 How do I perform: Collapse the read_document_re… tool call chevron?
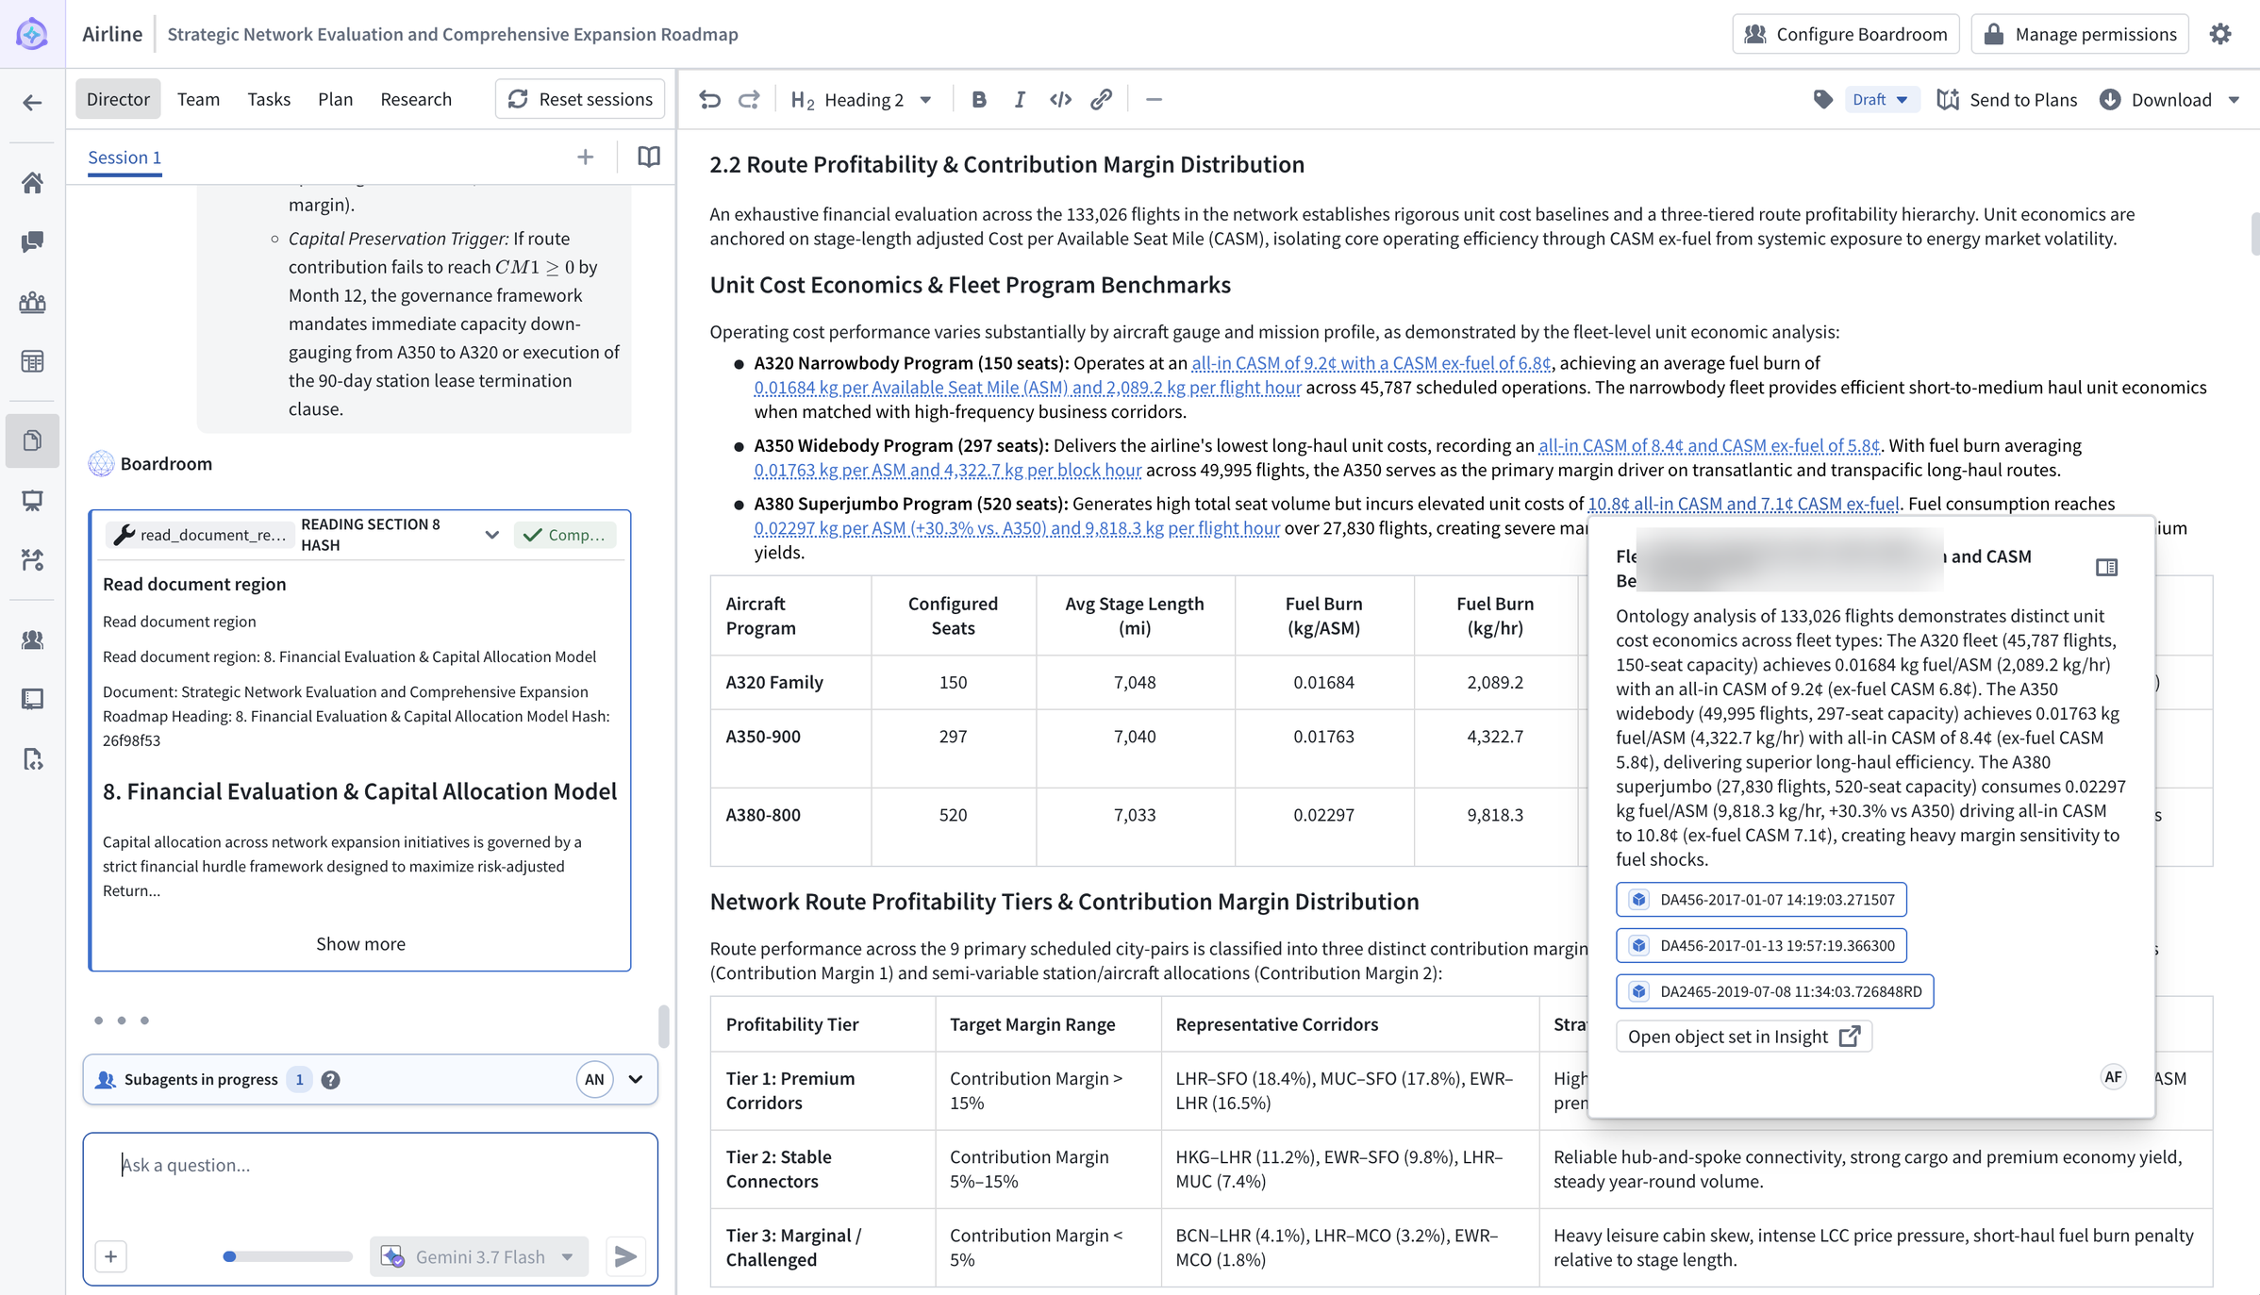coord(491,535)
